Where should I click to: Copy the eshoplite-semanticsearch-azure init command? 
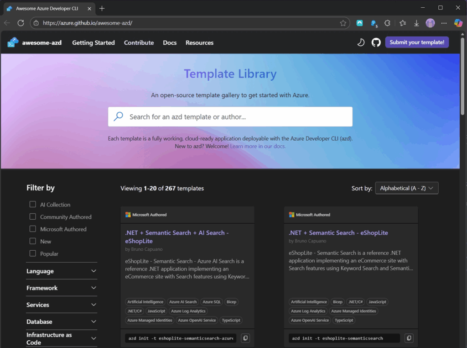[x=245, y=338]
